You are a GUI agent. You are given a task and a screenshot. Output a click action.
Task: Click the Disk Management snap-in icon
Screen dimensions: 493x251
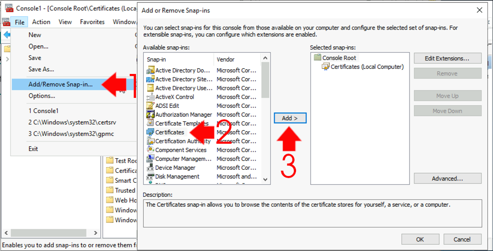151,177
